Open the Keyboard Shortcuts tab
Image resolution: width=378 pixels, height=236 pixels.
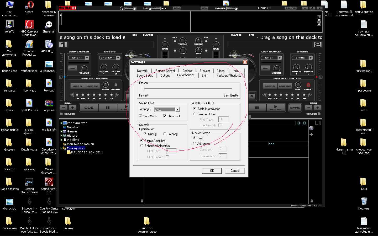229,76
